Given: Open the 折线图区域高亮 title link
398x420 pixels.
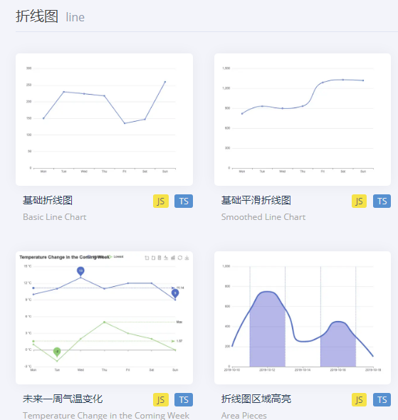Looking at the screenshot, I should pyautogui.click(x=256, y=399).
